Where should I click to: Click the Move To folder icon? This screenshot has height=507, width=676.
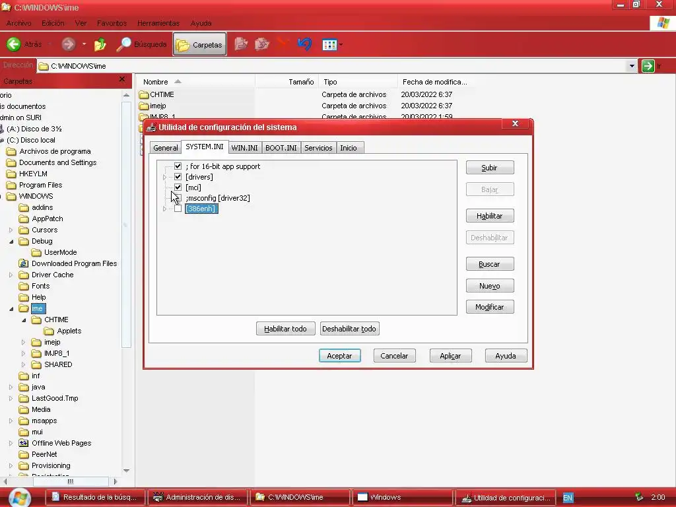pos(241,44)
